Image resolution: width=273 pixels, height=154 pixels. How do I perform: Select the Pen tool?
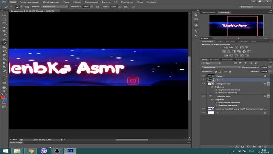pos(4,71)
